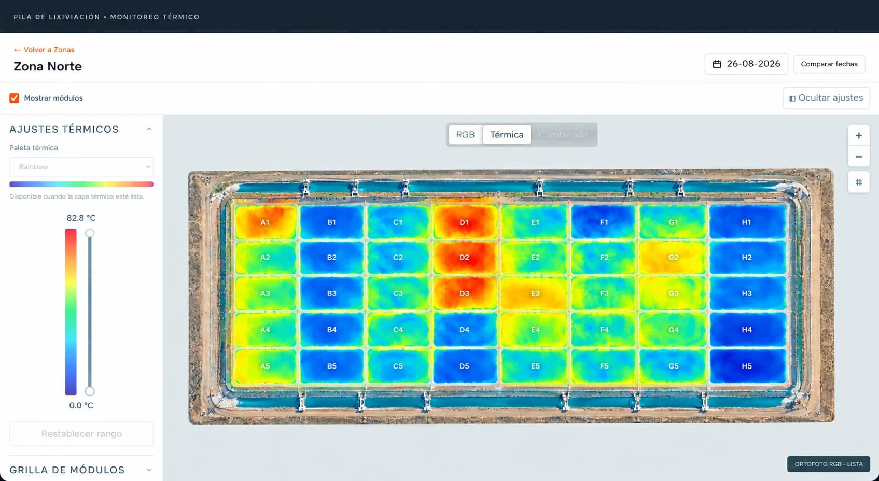
Task: Open the calendar icon date picker
Action: 717,64
